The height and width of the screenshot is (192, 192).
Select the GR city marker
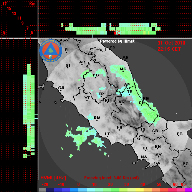(61, 88)
